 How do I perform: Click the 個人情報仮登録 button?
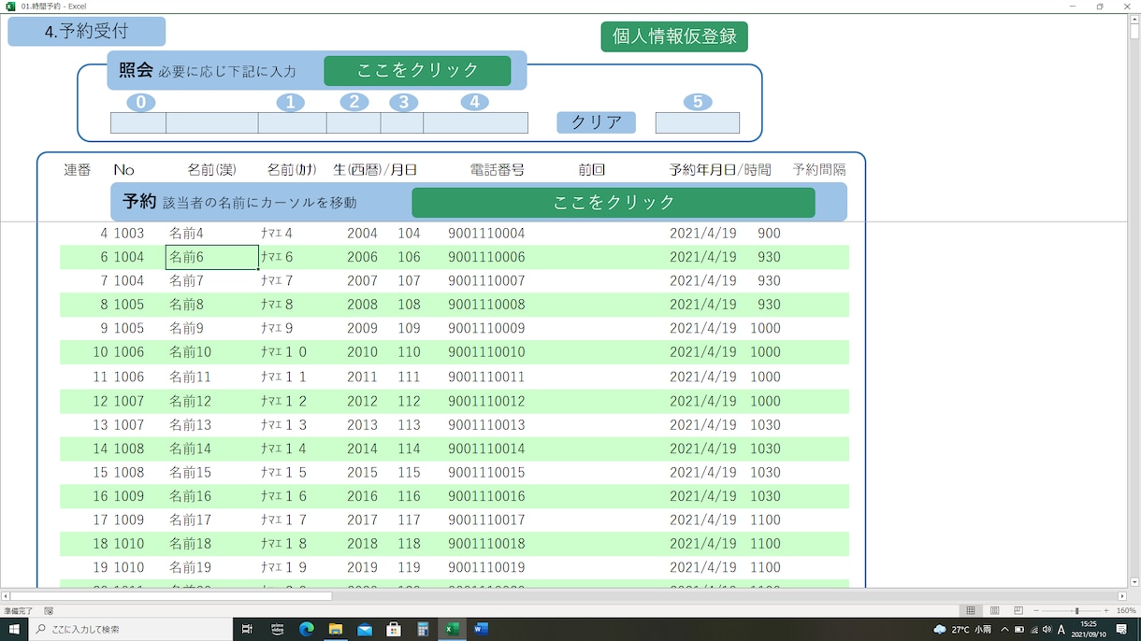tap(674, 36)
